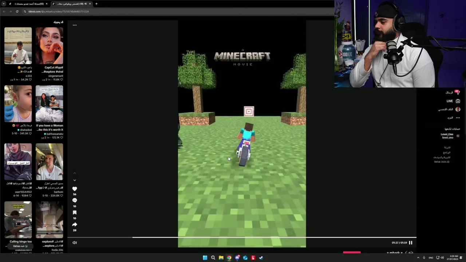The height and width of the screenshot is (262, 466).
Task: Open Steam from the taskbar
Action: [261, 258]
